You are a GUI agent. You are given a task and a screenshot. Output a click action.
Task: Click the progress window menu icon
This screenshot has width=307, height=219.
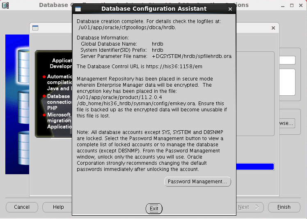coord(35,28)
